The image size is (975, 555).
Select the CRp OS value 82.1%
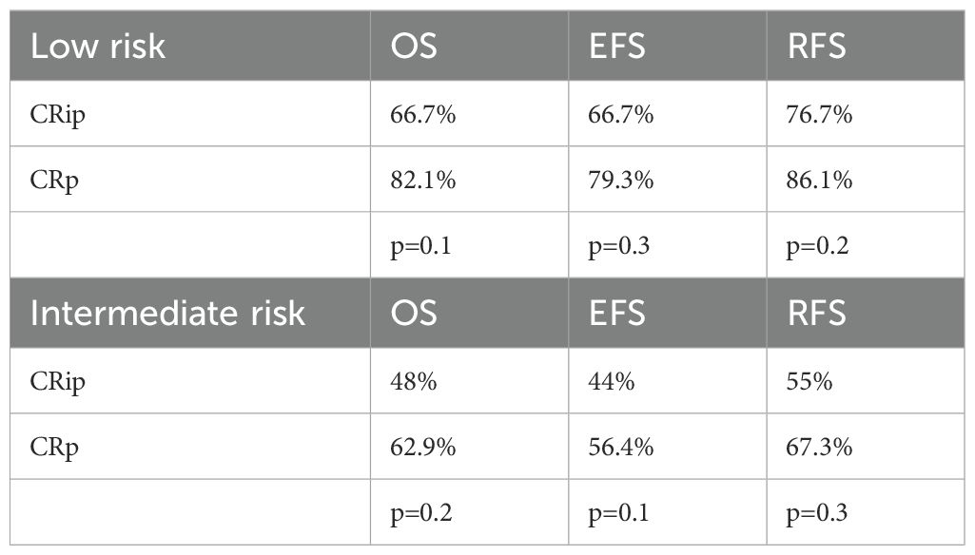(x=423, y=181)
